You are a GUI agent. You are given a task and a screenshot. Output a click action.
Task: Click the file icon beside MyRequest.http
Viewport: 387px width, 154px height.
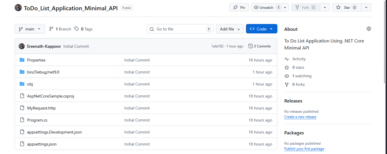pos(22,108)
